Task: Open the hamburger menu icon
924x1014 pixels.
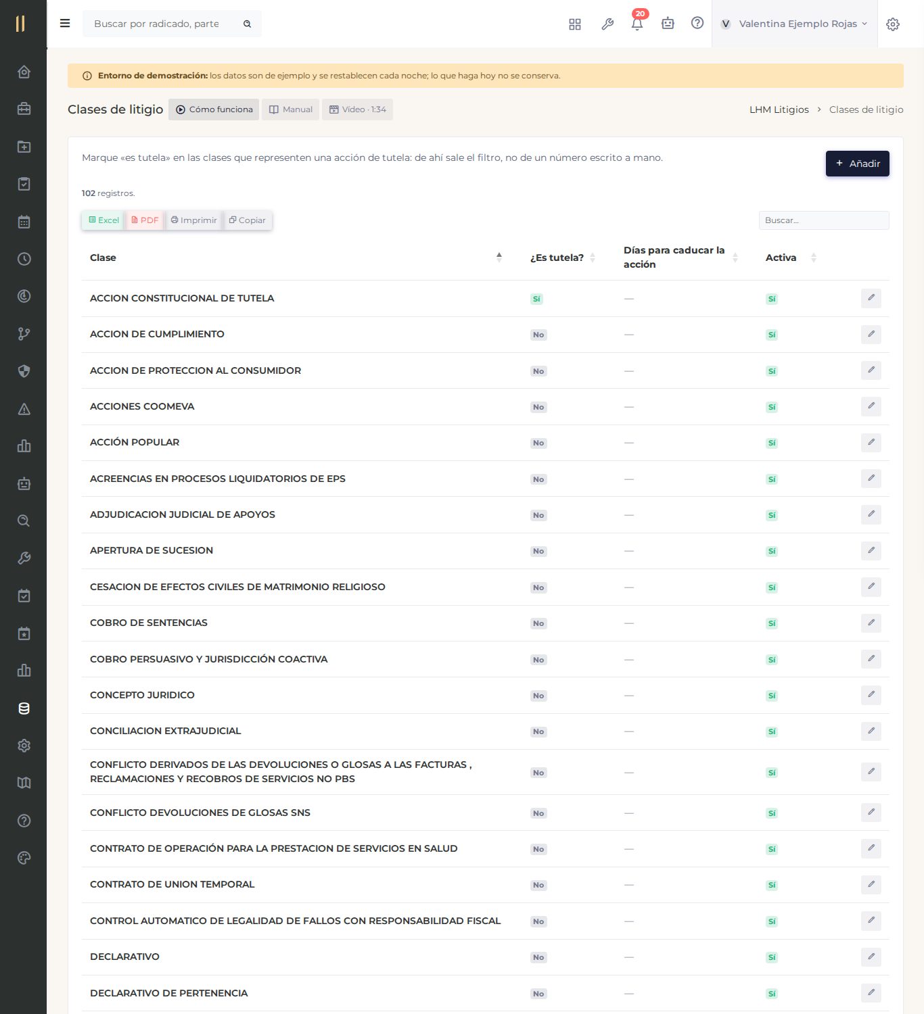Action: 65,24
